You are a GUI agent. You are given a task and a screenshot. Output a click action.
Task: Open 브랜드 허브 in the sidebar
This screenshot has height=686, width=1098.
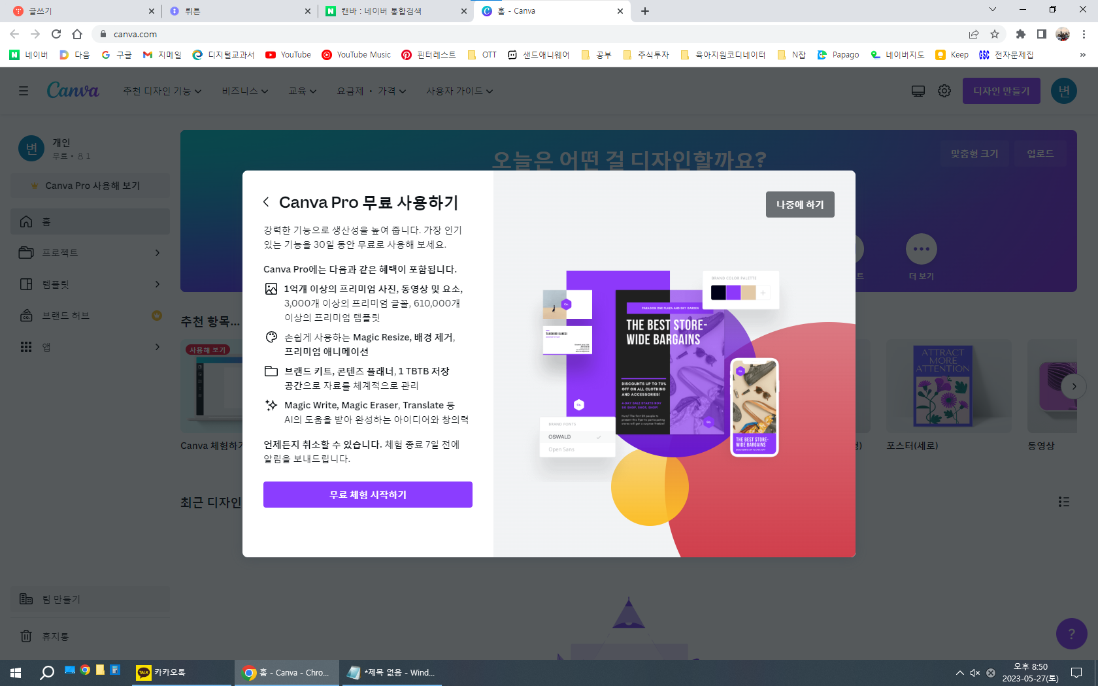(x=90, y=316)
